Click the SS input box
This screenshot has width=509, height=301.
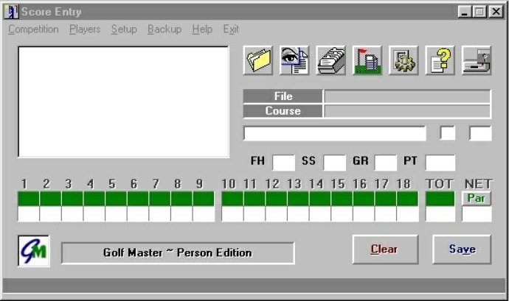click(x=334, y=163)
